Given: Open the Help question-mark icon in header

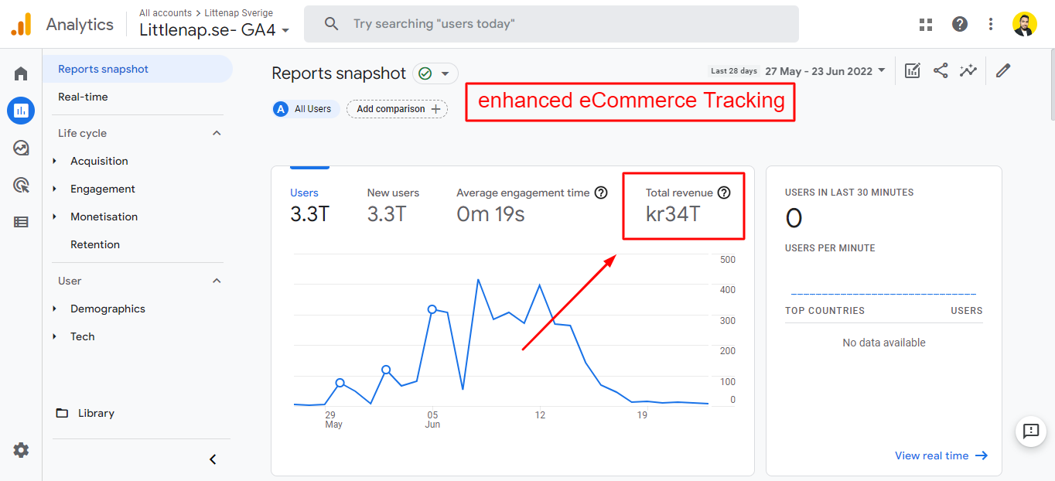Looking at the screenshot, I should [960, 24].
